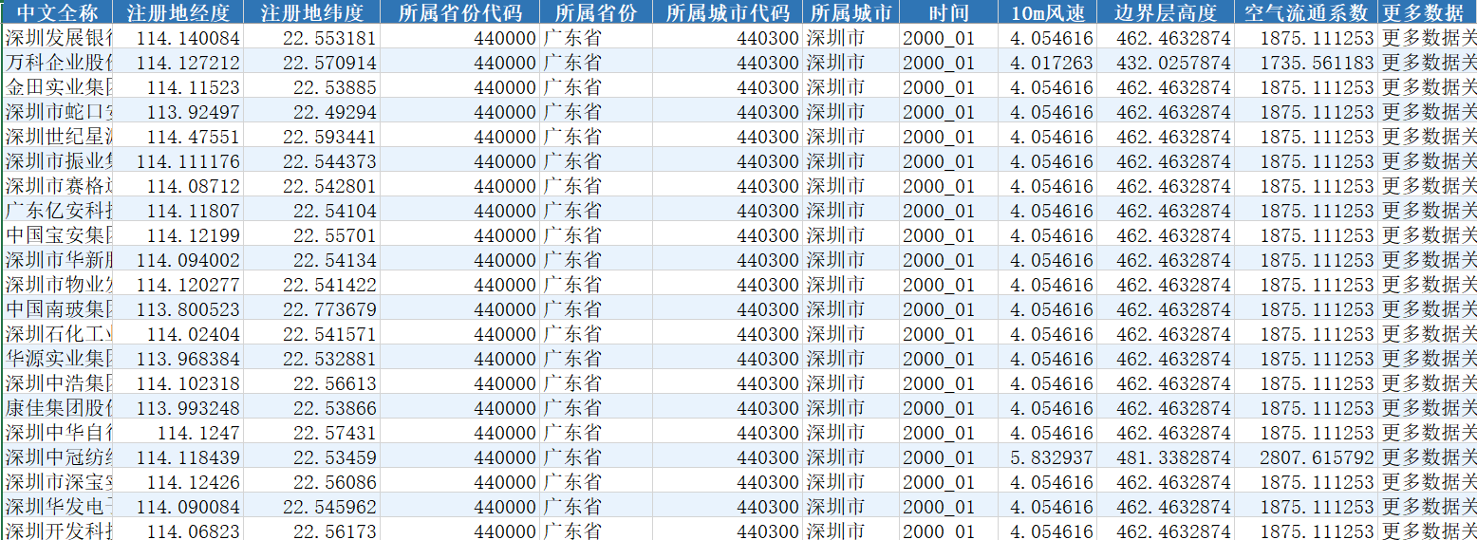Screen dimensions: 1477x540
Task: Select the air flow cell 2807.615792
Action: click(1306, 458)
